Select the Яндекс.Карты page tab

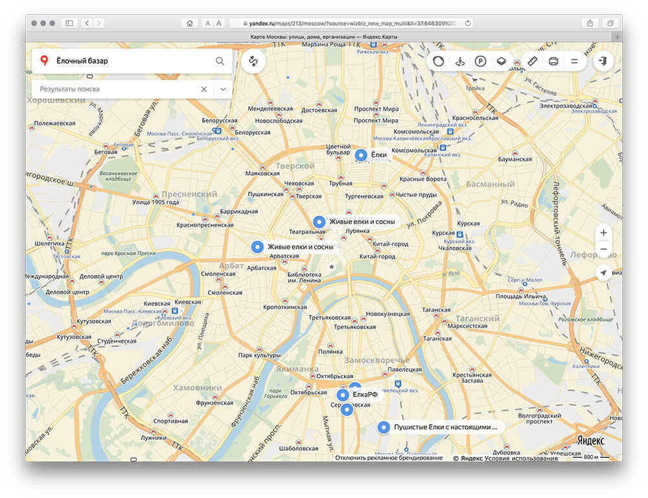click(323, 37)
